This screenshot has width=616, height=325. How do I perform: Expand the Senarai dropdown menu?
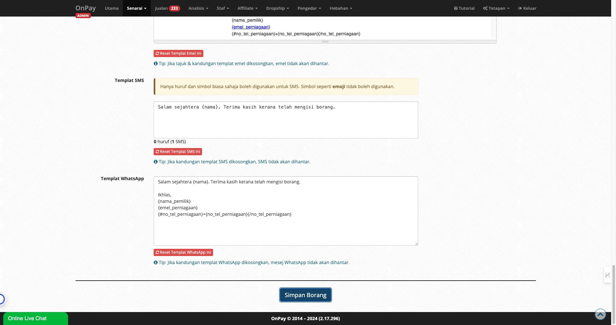point(136,8)
